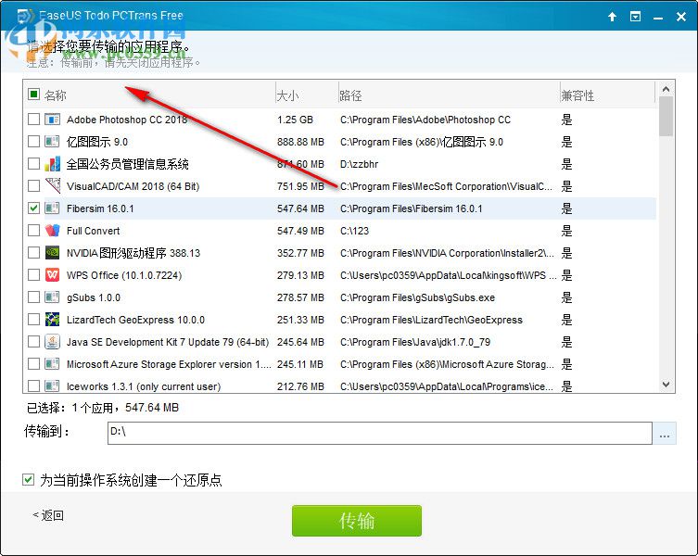
Task: Click the D:\zzbhr path cell
Action: (359, 164)
